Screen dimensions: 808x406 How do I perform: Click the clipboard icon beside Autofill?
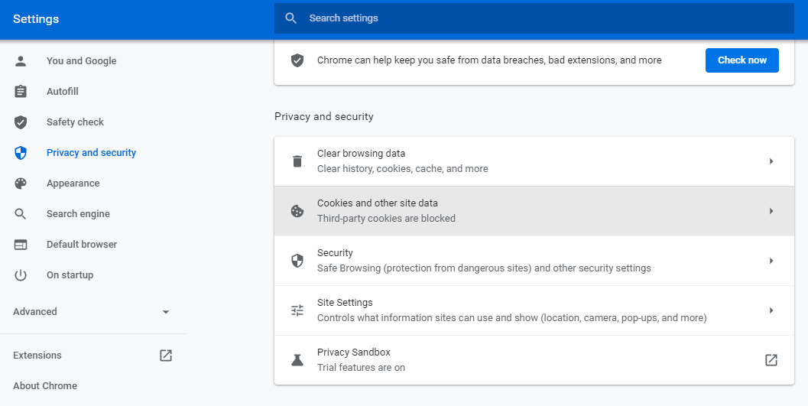21,92
